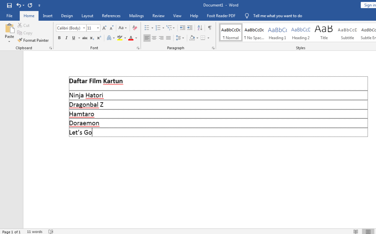This screenshot has height=234, width=376.
Task: Click the Copy command
Action: tap(25, 33)
